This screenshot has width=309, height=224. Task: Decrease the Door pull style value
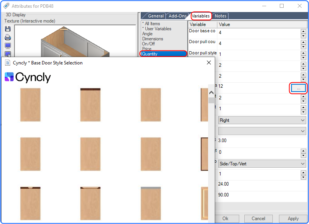click(x=303, y=57)
